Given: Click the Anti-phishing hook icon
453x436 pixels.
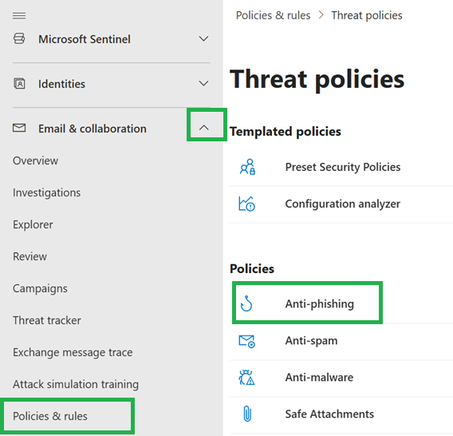Looking at the screenshot, I should pos(246,303).
